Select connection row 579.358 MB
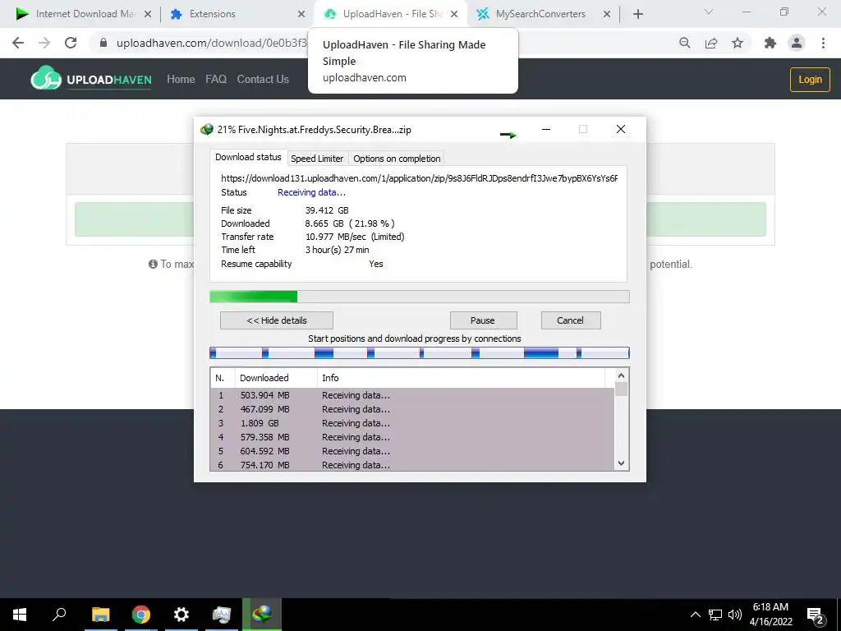The image size is (841, 631). [x=412, y=437]
